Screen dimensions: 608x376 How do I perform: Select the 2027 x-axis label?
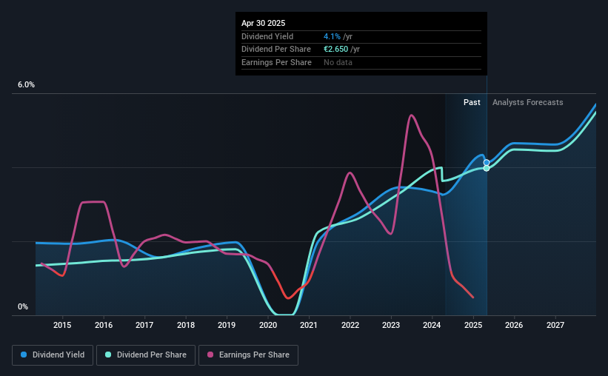pyautogui.click(x=555, y=325)
